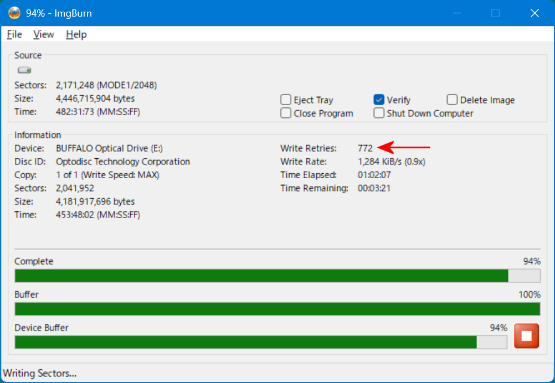Enable the Close Program checkbox
The width and height of the screenshot is (555, 383).
pyautogui.click(x=286, y=113)
